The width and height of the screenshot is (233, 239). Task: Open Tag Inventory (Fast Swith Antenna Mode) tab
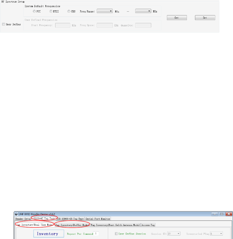click(x=115, y=225)
